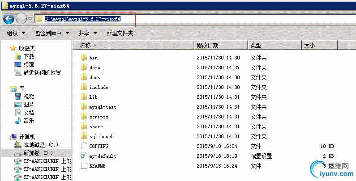Viewport: 356px width, 181px height.
Task: Open the 共享 dropdown menu
Action: 88,34
